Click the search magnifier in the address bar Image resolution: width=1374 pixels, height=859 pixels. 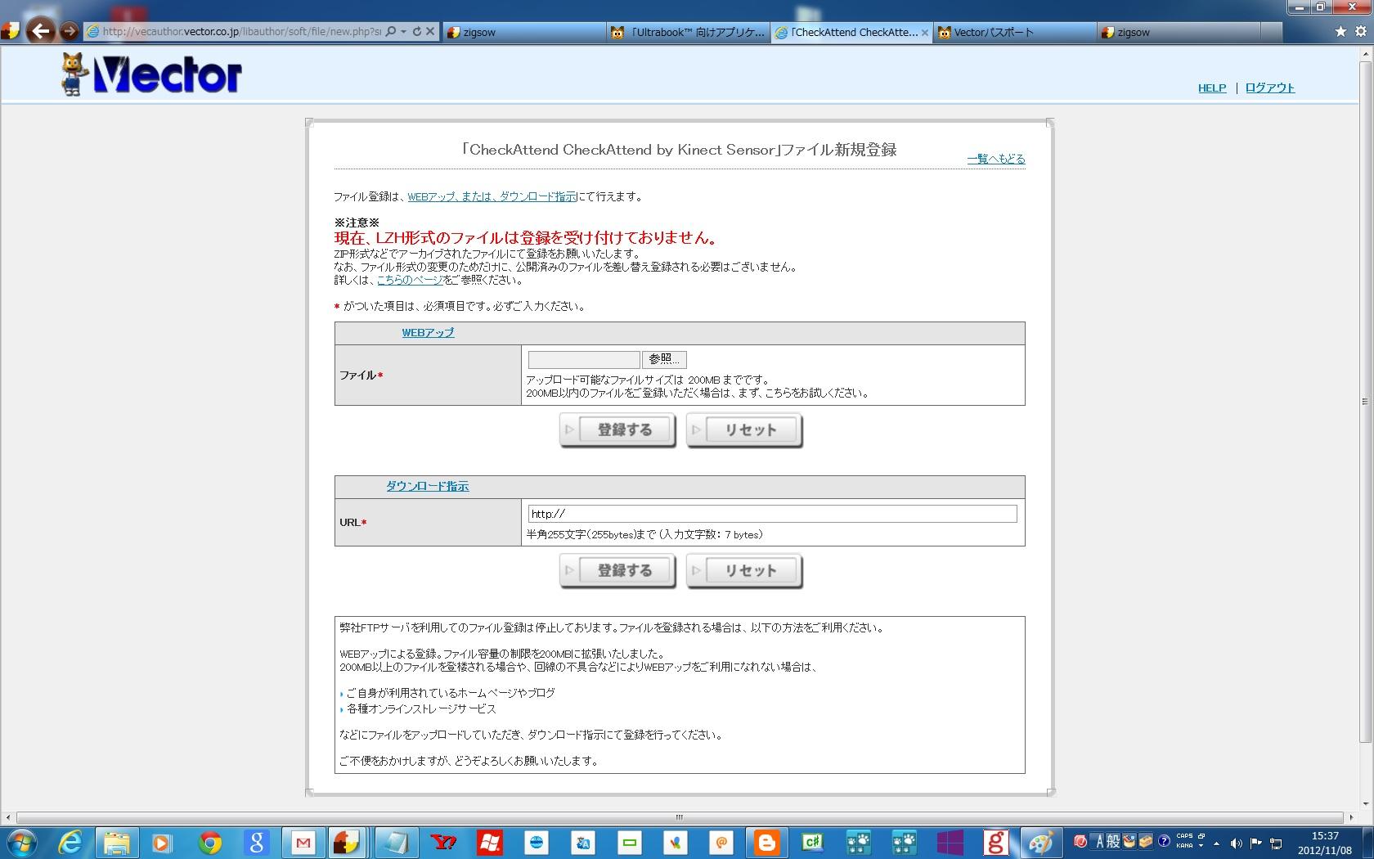[x=390, y=32]
